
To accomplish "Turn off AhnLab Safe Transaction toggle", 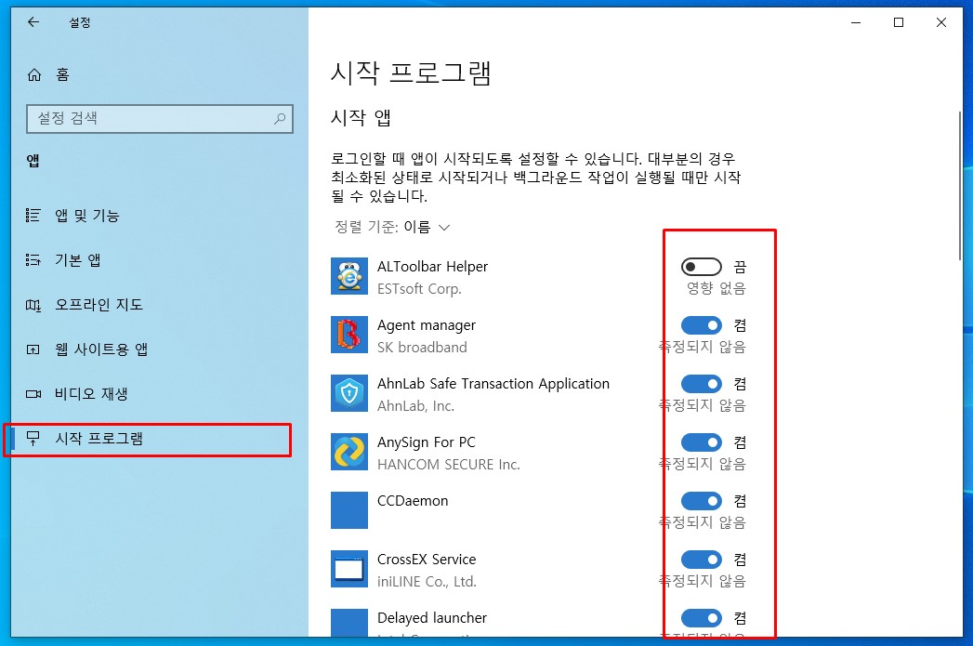I will 702,384.
